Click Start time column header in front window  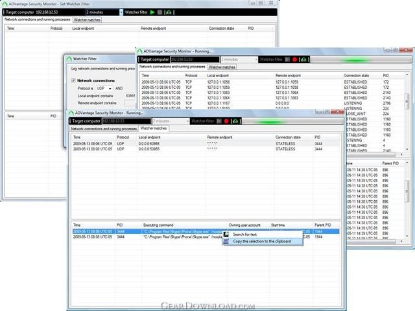coord(278,225)
